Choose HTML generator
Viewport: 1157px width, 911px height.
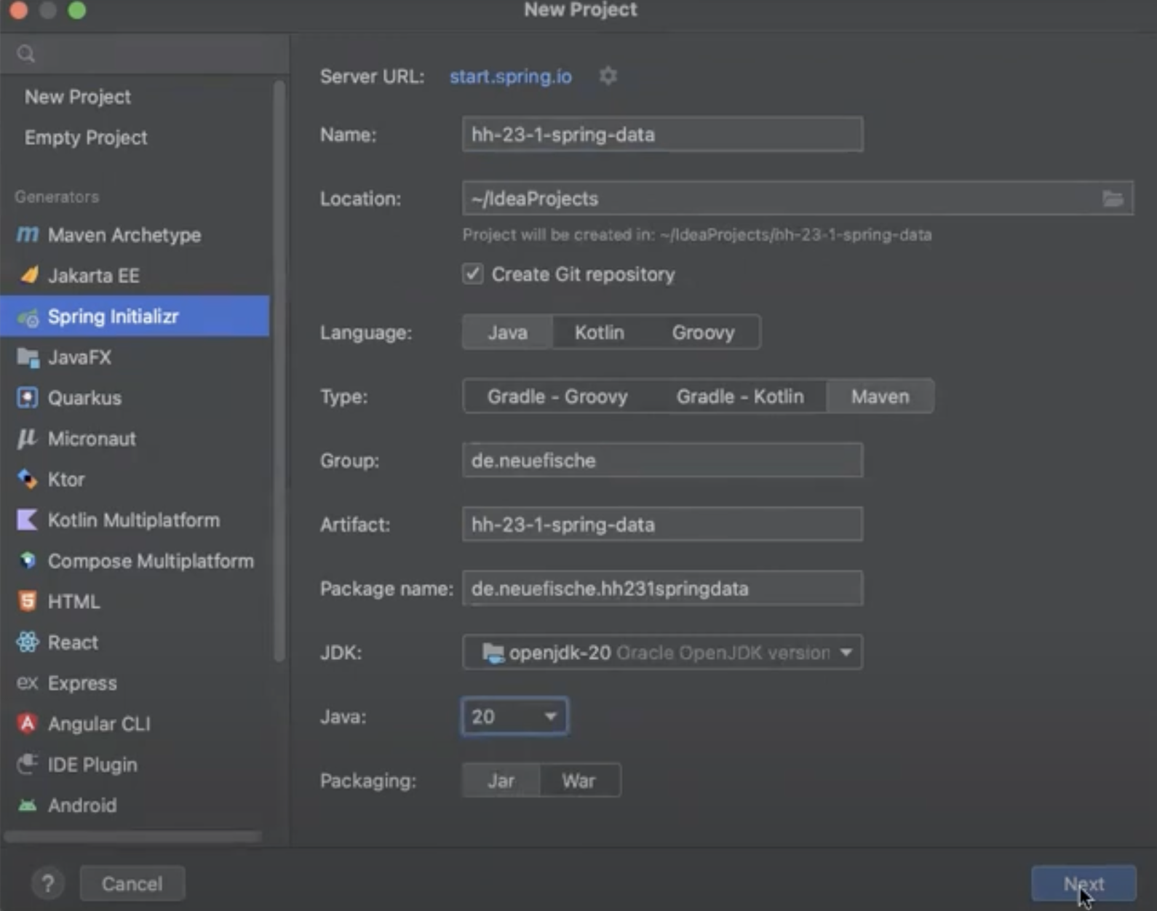click(x=135, y=602)
